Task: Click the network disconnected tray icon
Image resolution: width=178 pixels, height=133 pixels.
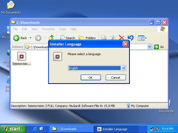Action: click(x=152, y=129)
